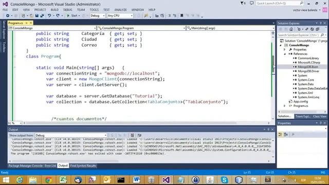
Task: Open the Toolbox side tab
Action: [4, 47]
